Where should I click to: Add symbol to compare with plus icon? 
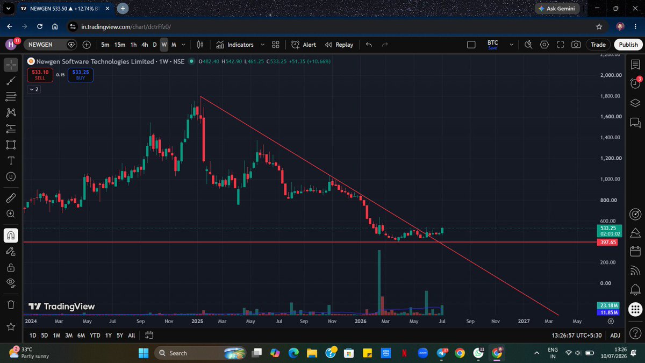pyautogui.click(x=87, y=45)
